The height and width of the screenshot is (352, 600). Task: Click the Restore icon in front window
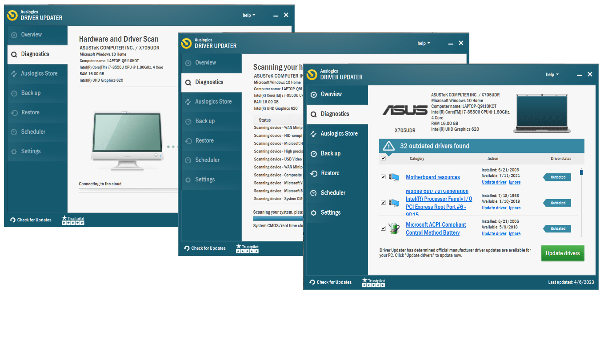click(x=314, y=173)
